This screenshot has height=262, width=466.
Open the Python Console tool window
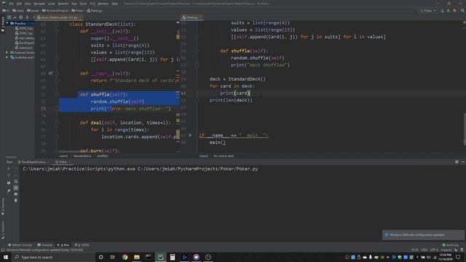coord(20,245)
